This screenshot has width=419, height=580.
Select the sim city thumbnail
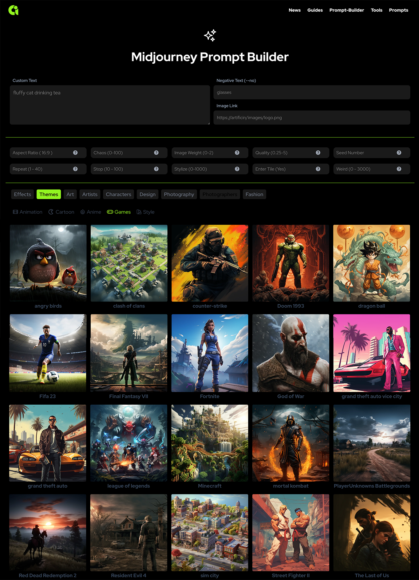click(x=210, y=533)
